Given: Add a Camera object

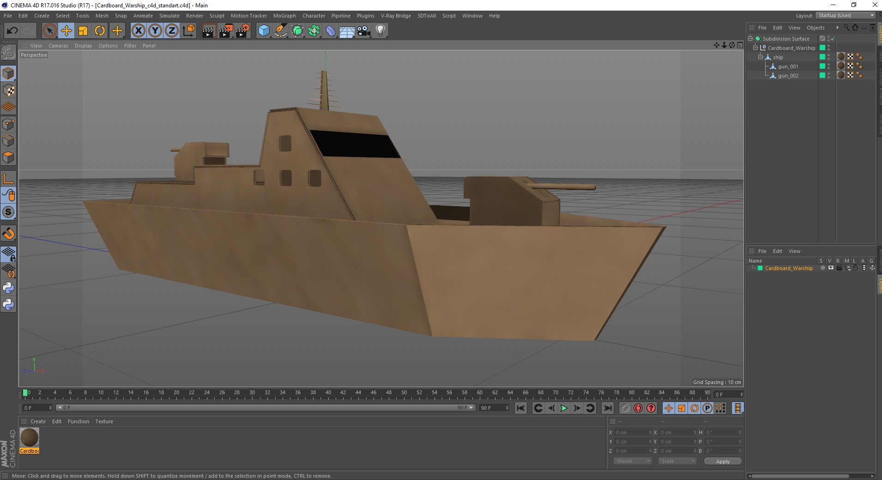Looking at the screenshot, I should [x=363, y=31].
